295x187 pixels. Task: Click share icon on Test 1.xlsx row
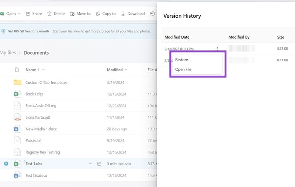[99, 163]
